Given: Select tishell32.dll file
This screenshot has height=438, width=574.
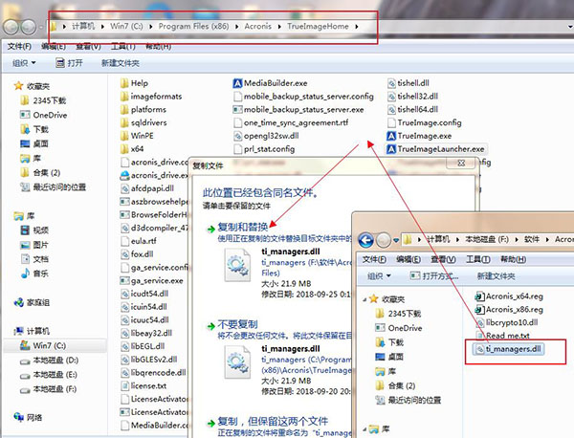Looking at the screenshot, I should [x=412, y=97].
